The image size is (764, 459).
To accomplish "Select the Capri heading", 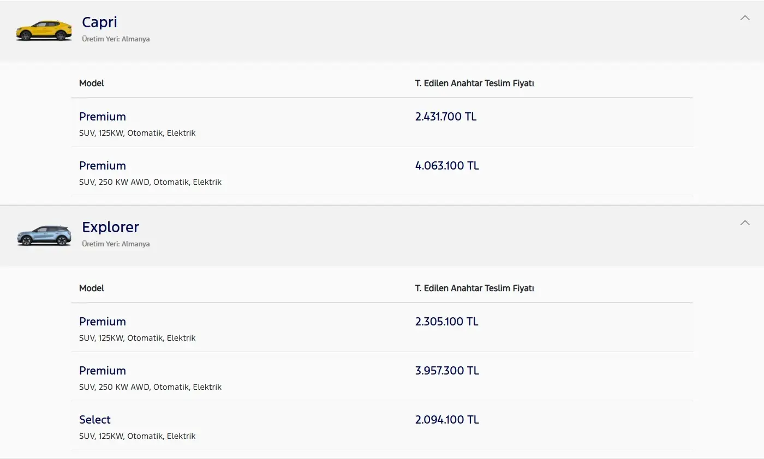I will click(x=99, y=22).
